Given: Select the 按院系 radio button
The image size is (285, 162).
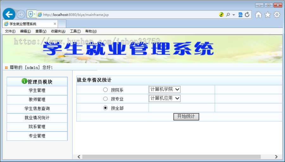Looking at the screenshot, I should (105, 89).
